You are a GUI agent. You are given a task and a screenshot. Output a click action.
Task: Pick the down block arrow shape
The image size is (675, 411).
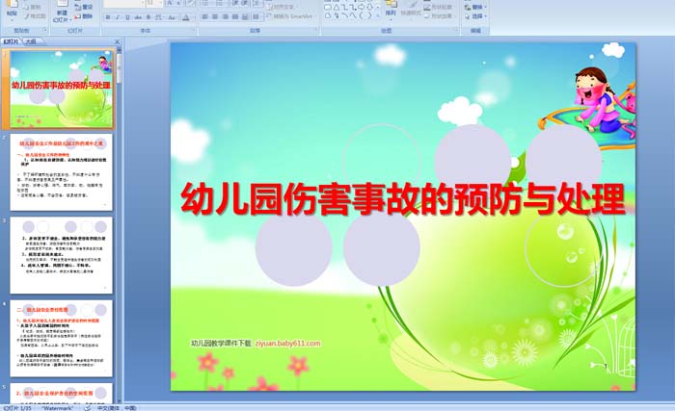click(x=369, y=8)
